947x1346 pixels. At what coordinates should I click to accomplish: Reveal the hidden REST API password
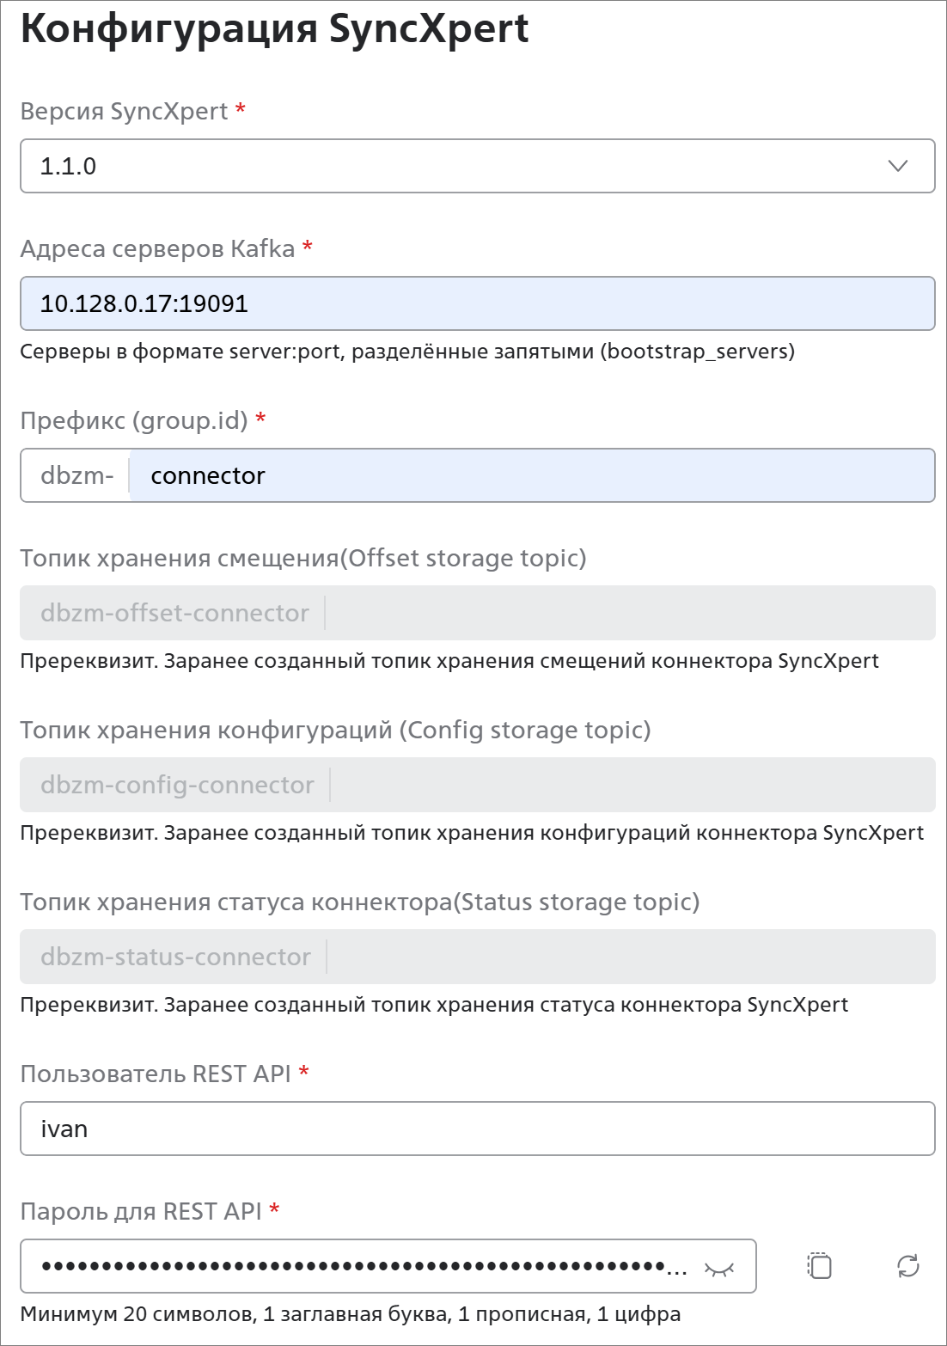click(719, 1268)
